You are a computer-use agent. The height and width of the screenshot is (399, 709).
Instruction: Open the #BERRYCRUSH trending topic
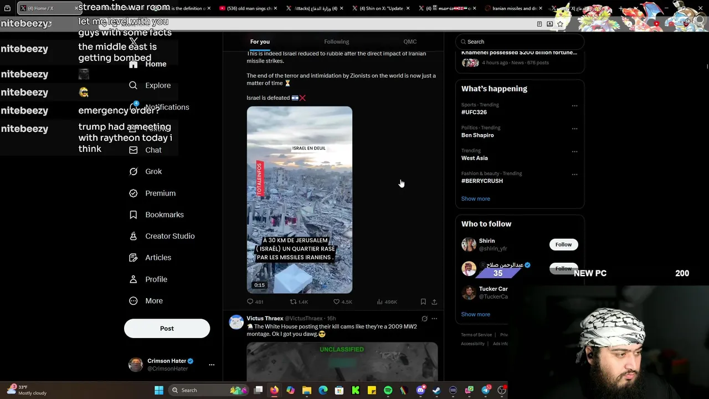[x=482, y=181]
